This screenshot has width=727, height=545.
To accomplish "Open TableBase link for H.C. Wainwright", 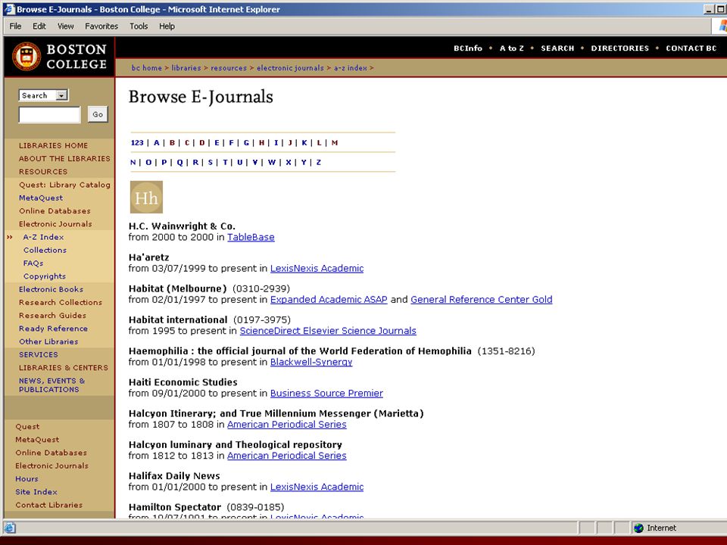I will 251,237.
